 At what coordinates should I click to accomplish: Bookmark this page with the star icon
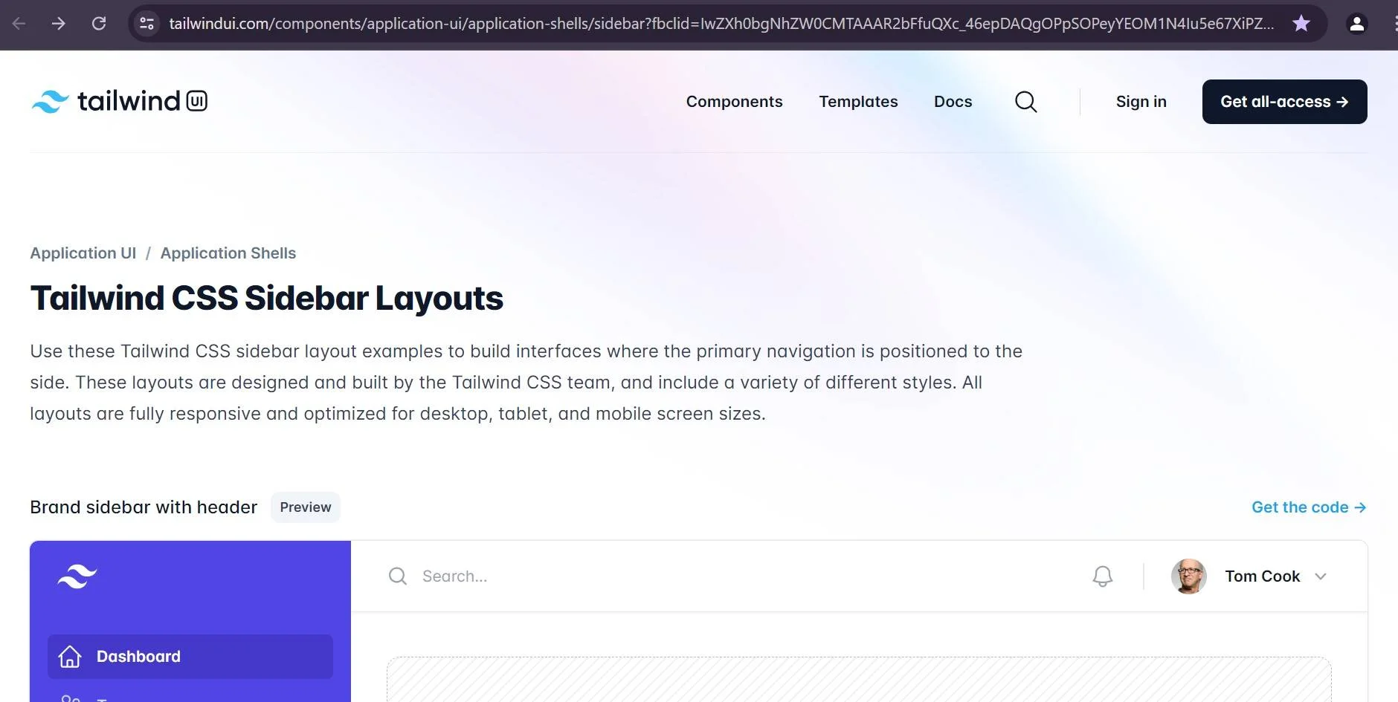click(x=1301, y=24)
